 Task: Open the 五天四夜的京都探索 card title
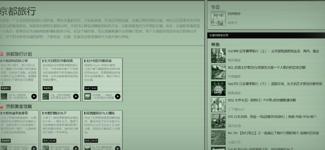pos(58,61)
